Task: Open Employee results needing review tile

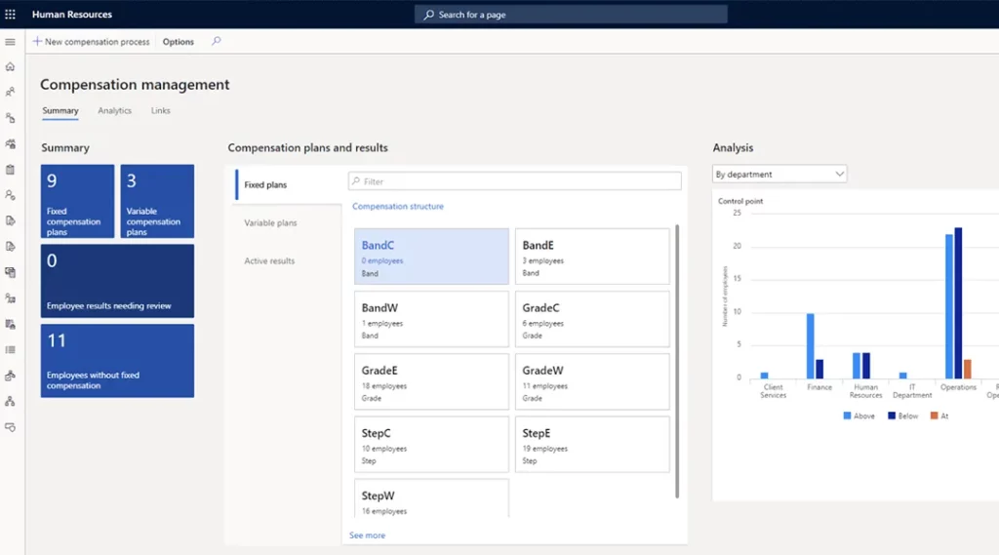Action: [x=117, y=281]
